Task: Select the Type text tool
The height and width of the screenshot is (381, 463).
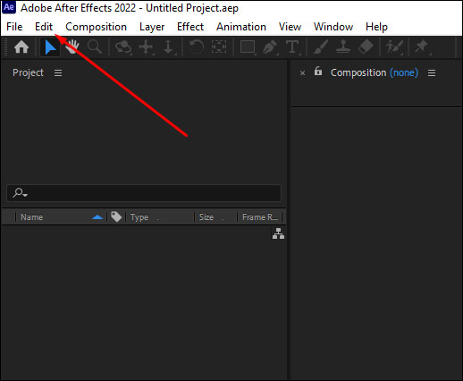Action: pyautogui.click(x=292, y=47)
